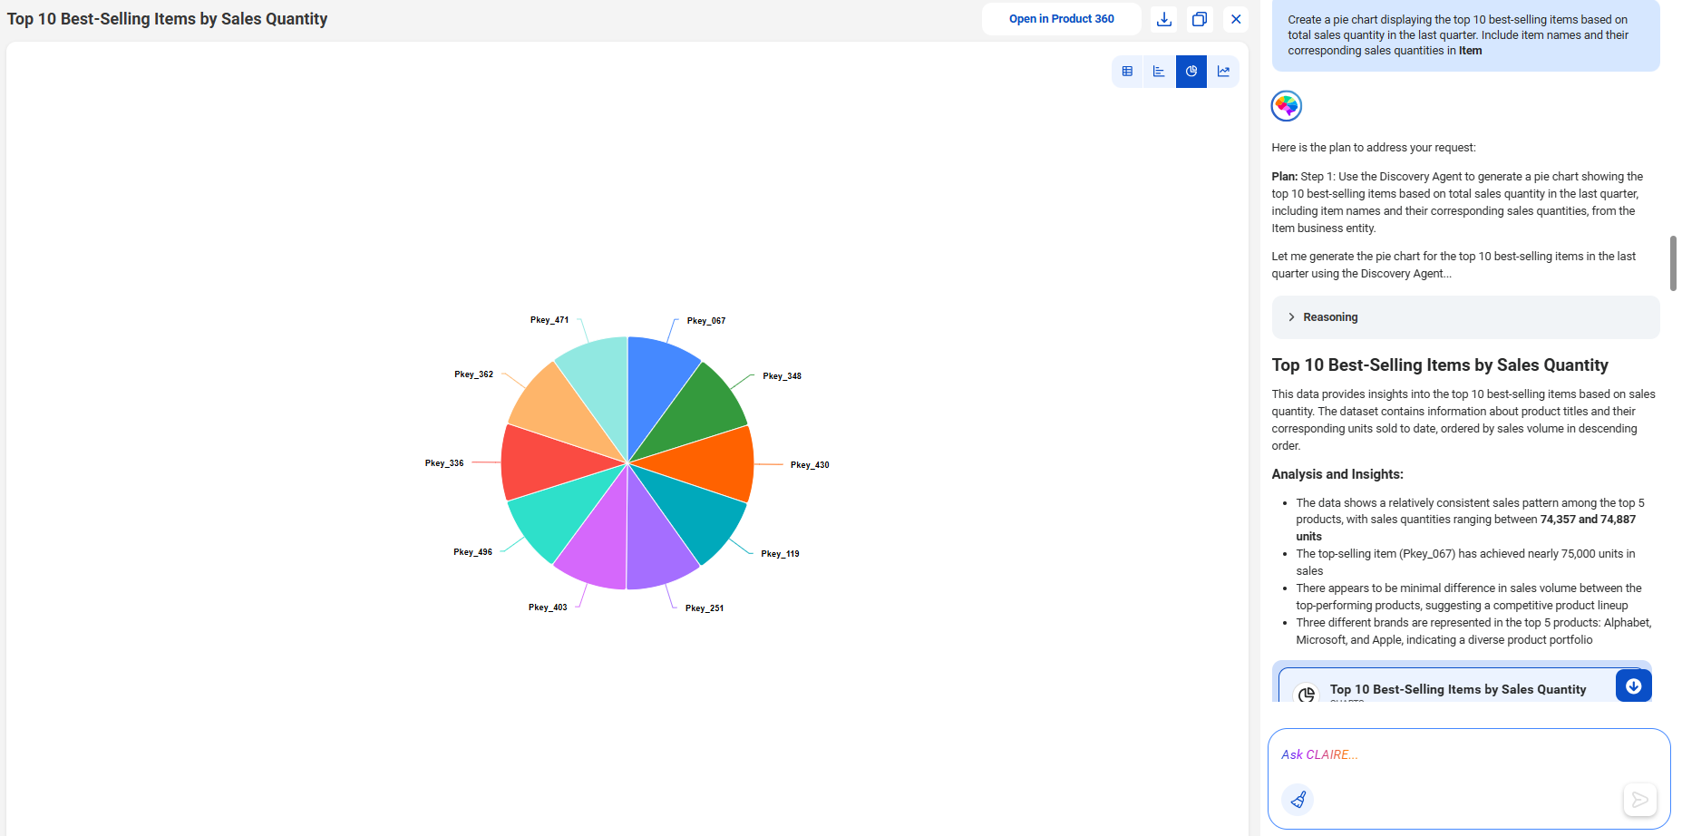Image resolution: width=1682 pixels, height=836 pixels.
Task: Switch to line chart view icon
Action: click(x=1223, y=72)
